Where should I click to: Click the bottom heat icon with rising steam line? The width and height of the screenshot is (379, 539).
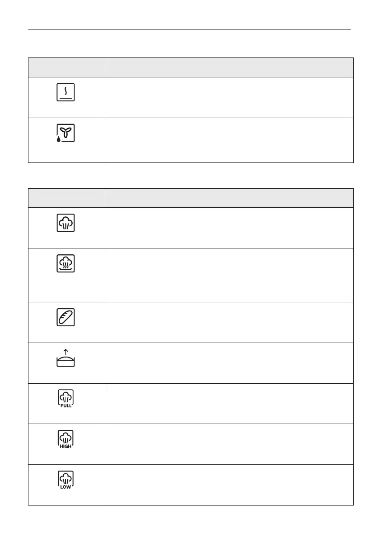(x=66, y=92)
